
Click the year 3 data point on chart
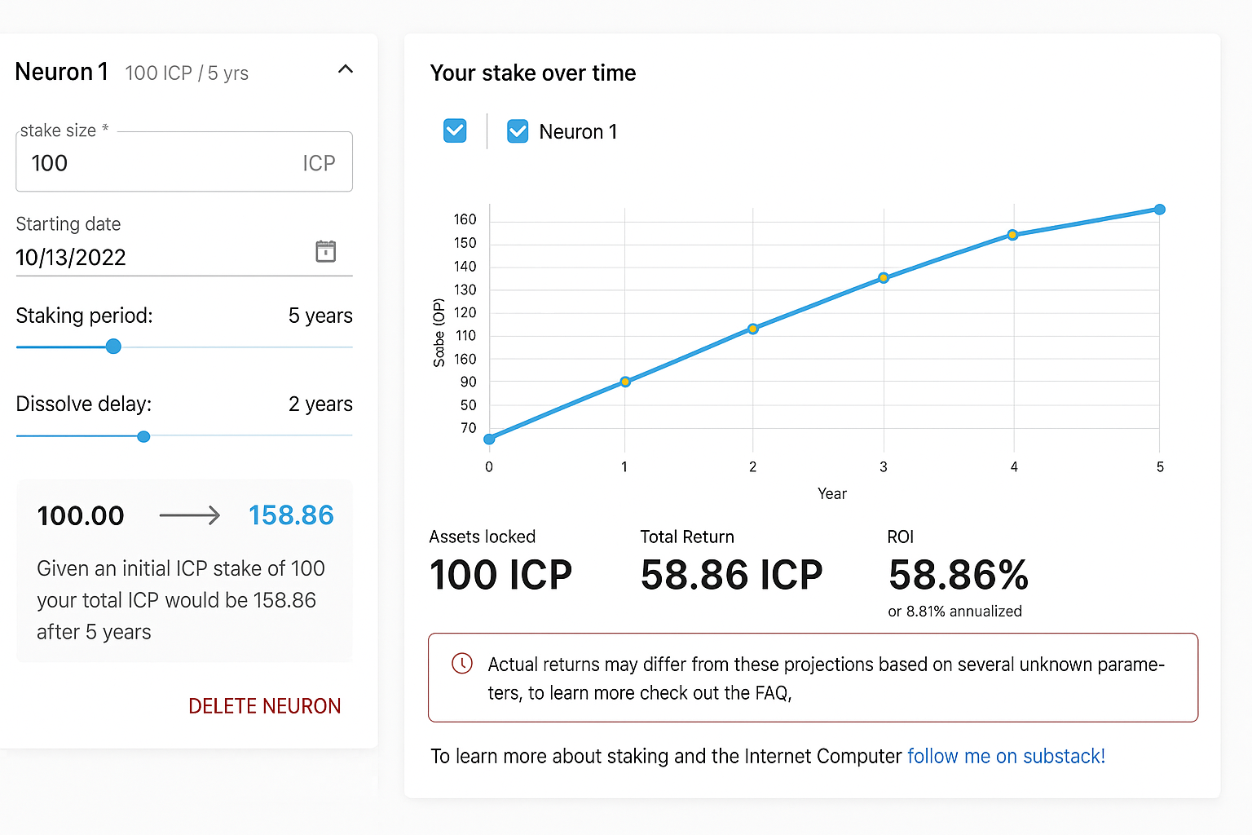tap(883, 277)
